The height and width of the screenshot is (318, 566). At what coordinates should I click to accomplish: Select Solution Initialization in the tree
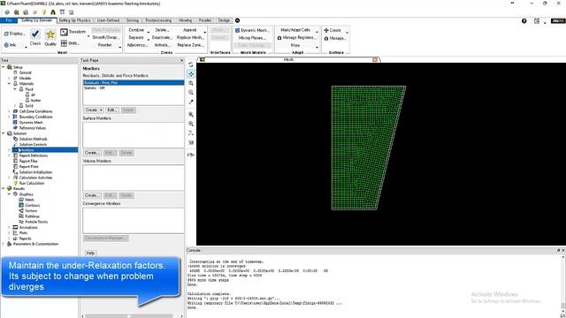click(35, 172)
